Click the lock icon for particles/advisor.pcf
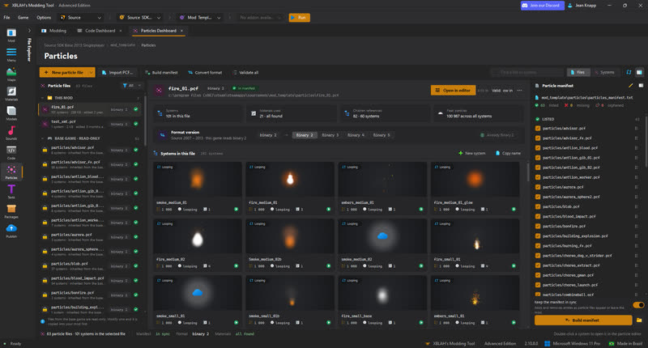This screenshot has height=348, width=648. [45, 150]
